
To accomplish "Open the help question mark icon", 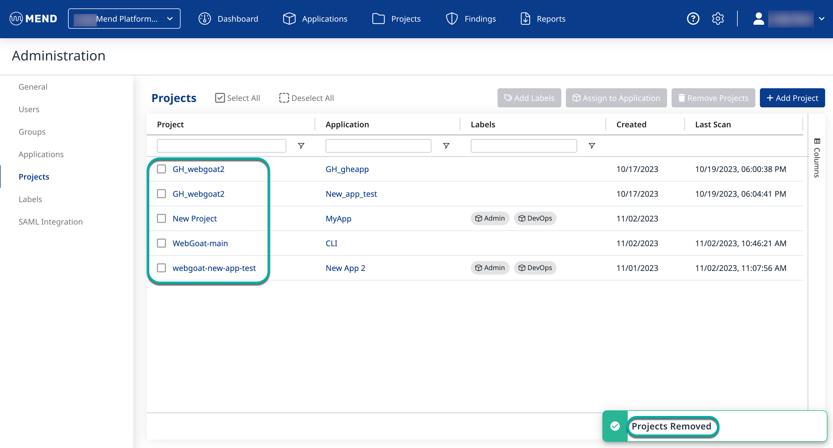I will 693,19.
